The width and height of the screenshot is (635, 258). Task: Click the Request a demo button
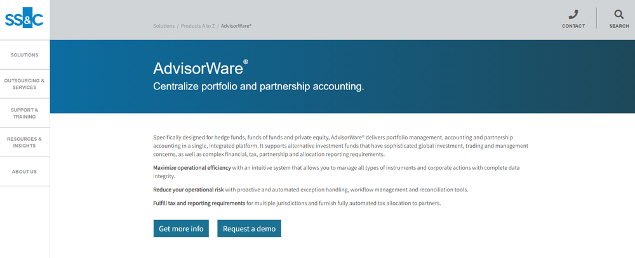[249, 228]
